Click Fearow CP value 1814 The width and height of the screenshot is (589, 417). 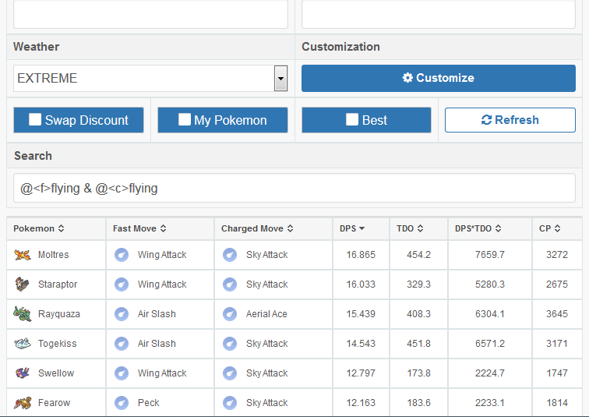pyautogui.click(x=557, y=403)
